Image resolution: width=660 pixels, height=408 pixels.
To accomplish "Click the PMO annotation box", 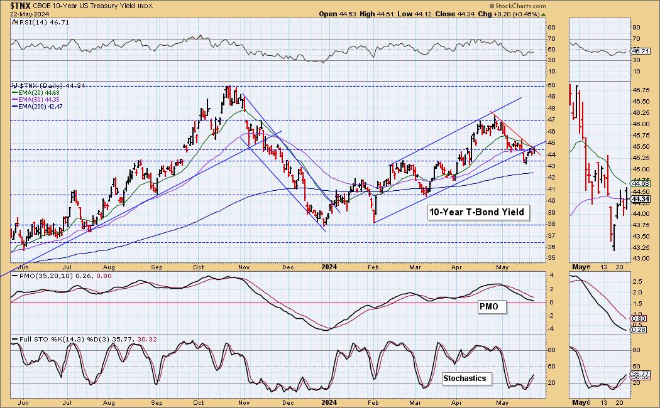I will click(x=491, y=307).
